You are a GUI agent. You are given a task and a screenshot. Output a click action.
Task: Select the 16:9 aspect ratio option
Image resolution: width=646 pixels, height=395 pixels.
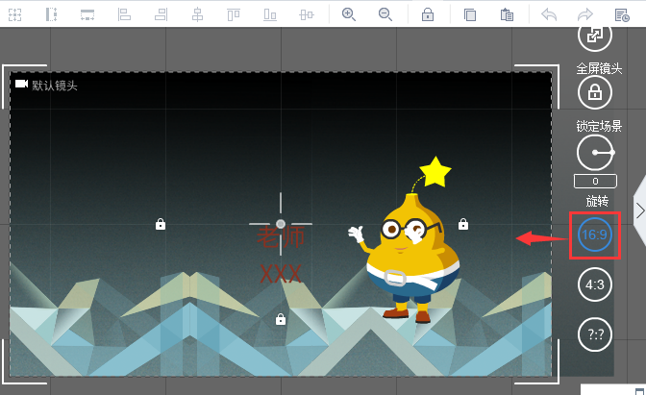coord(593,235)
